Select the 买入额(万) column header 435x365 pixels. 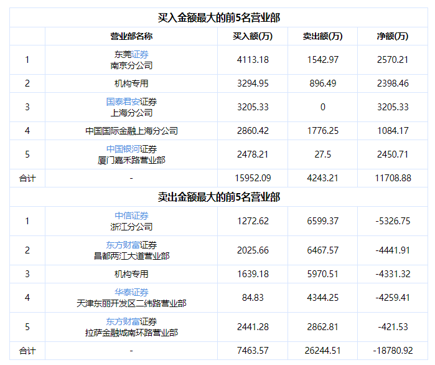pos(253,36)
